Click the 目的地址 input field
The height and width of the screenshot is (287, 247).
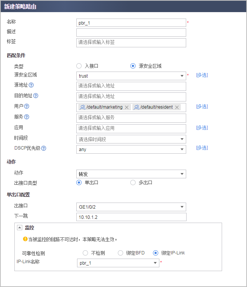[131, 97]
